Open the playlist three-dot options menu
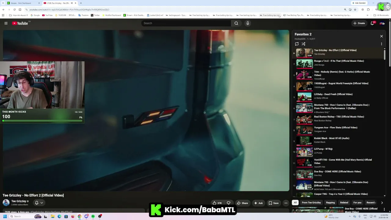391x220 pixels. (x=382, y=44)
